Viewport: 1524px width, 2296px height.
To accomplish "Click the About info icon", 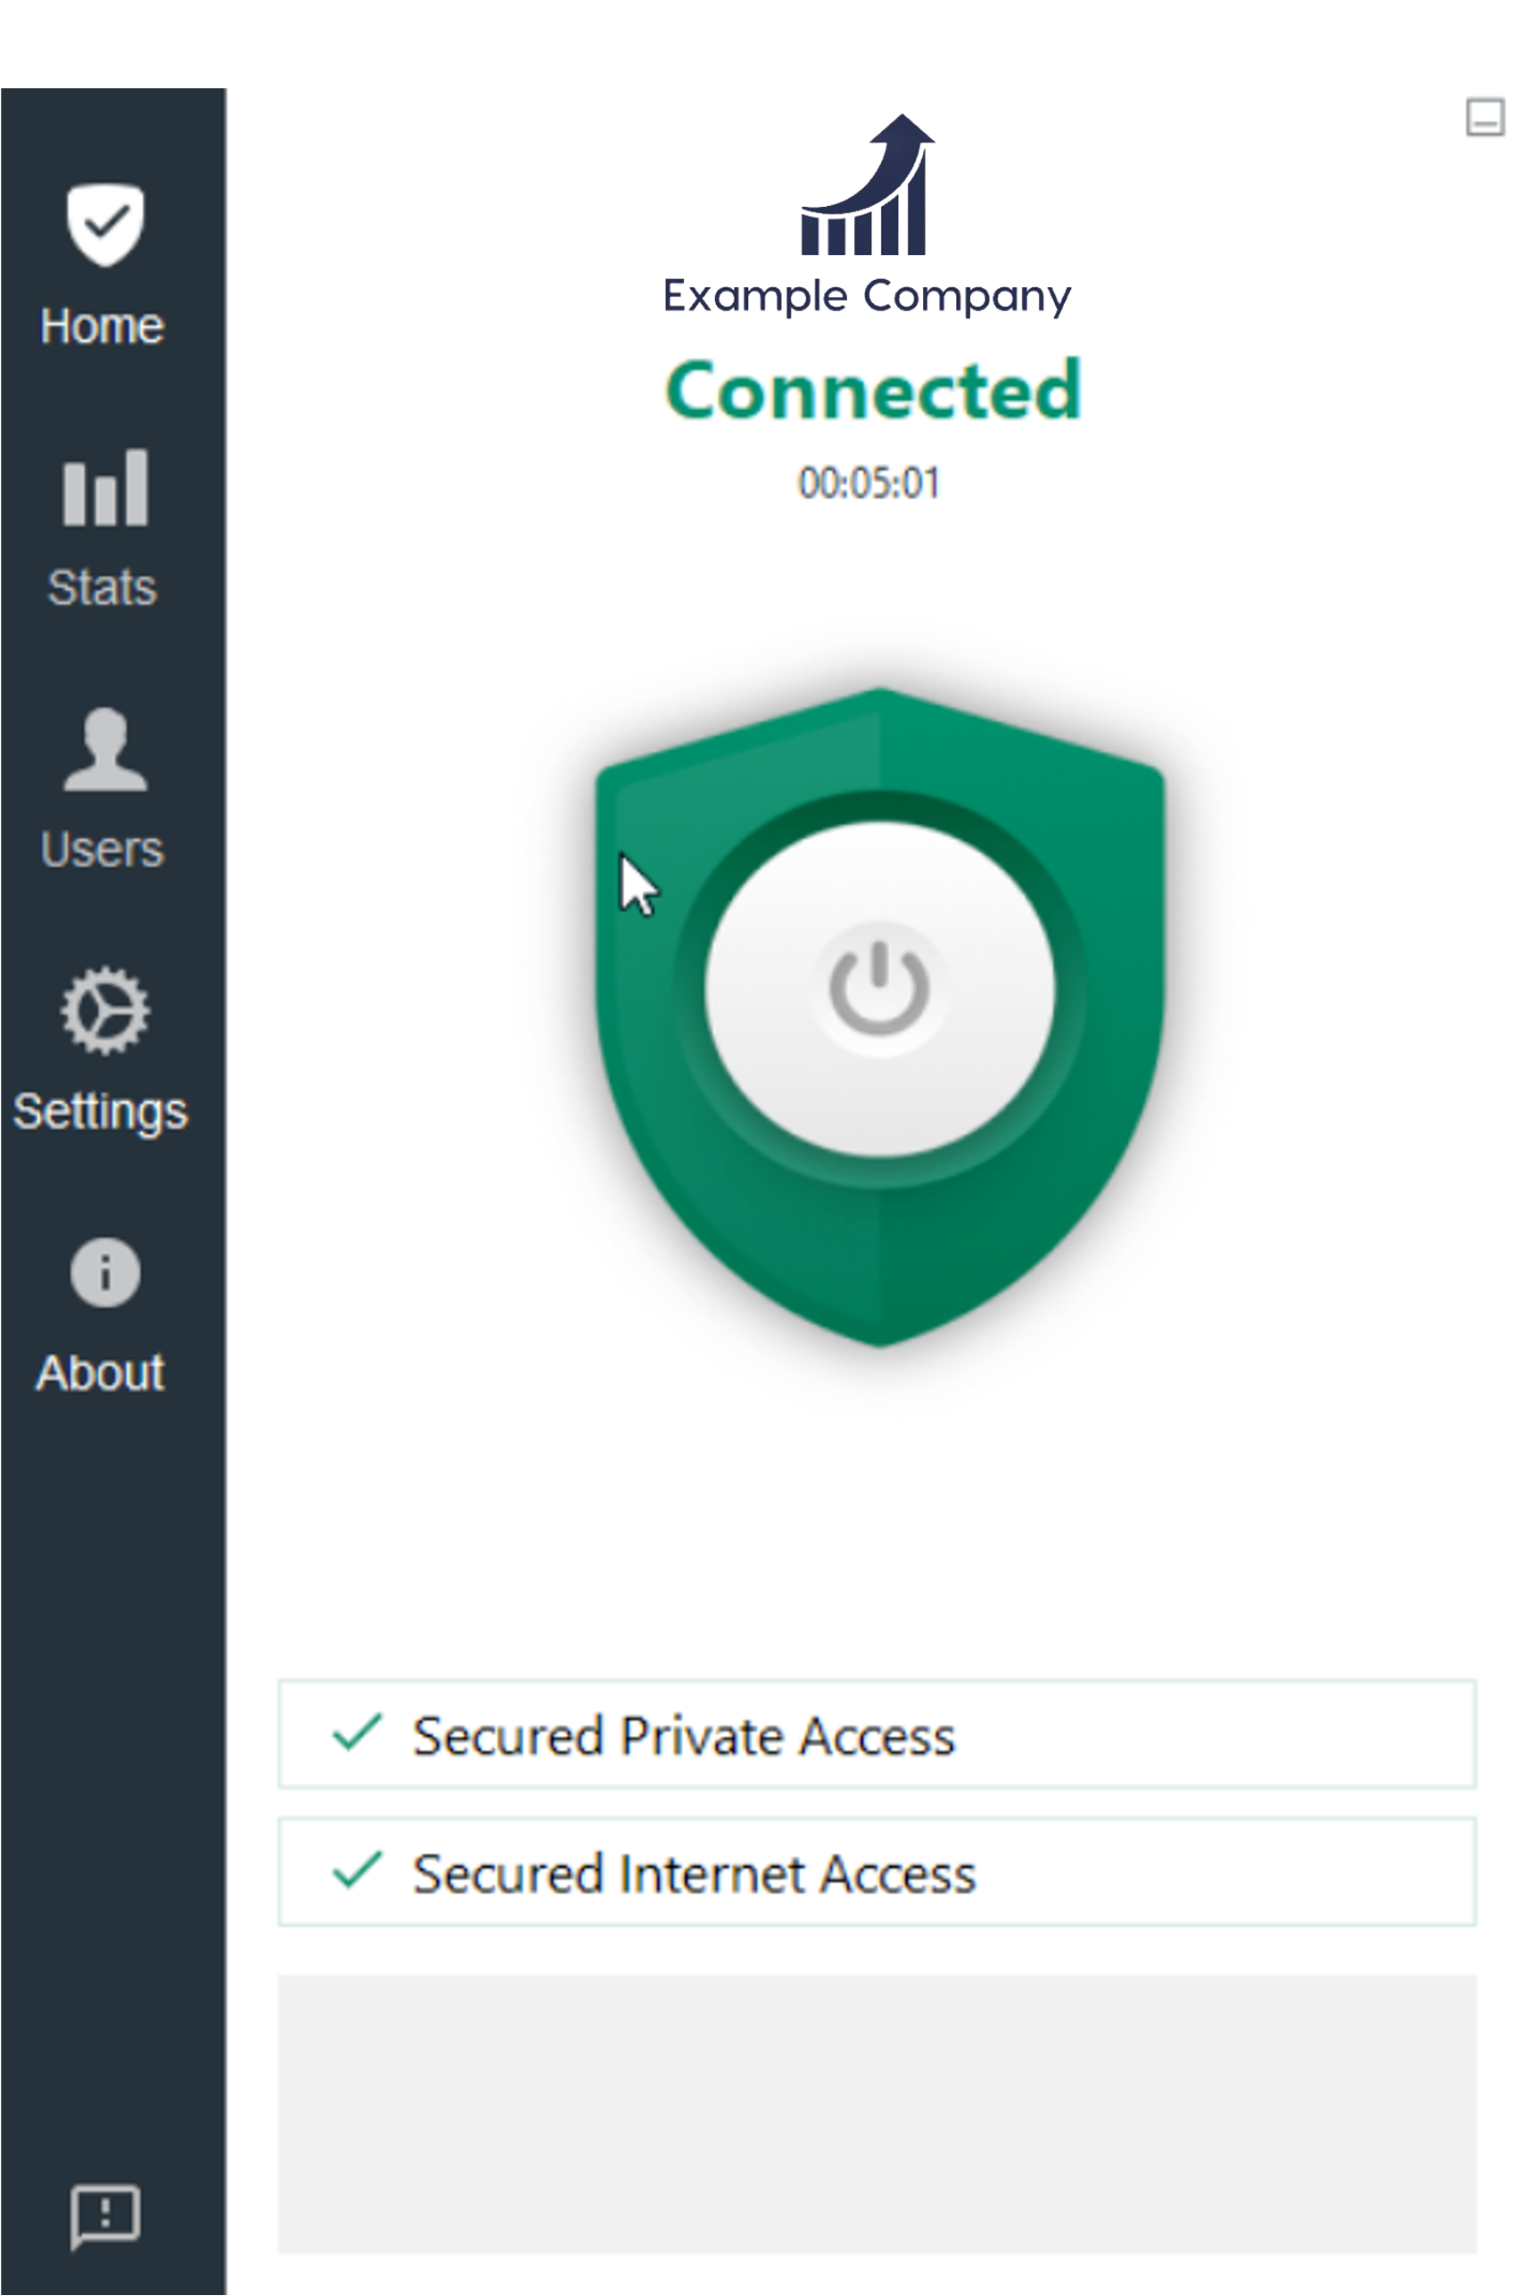I will pos(105,1273).
